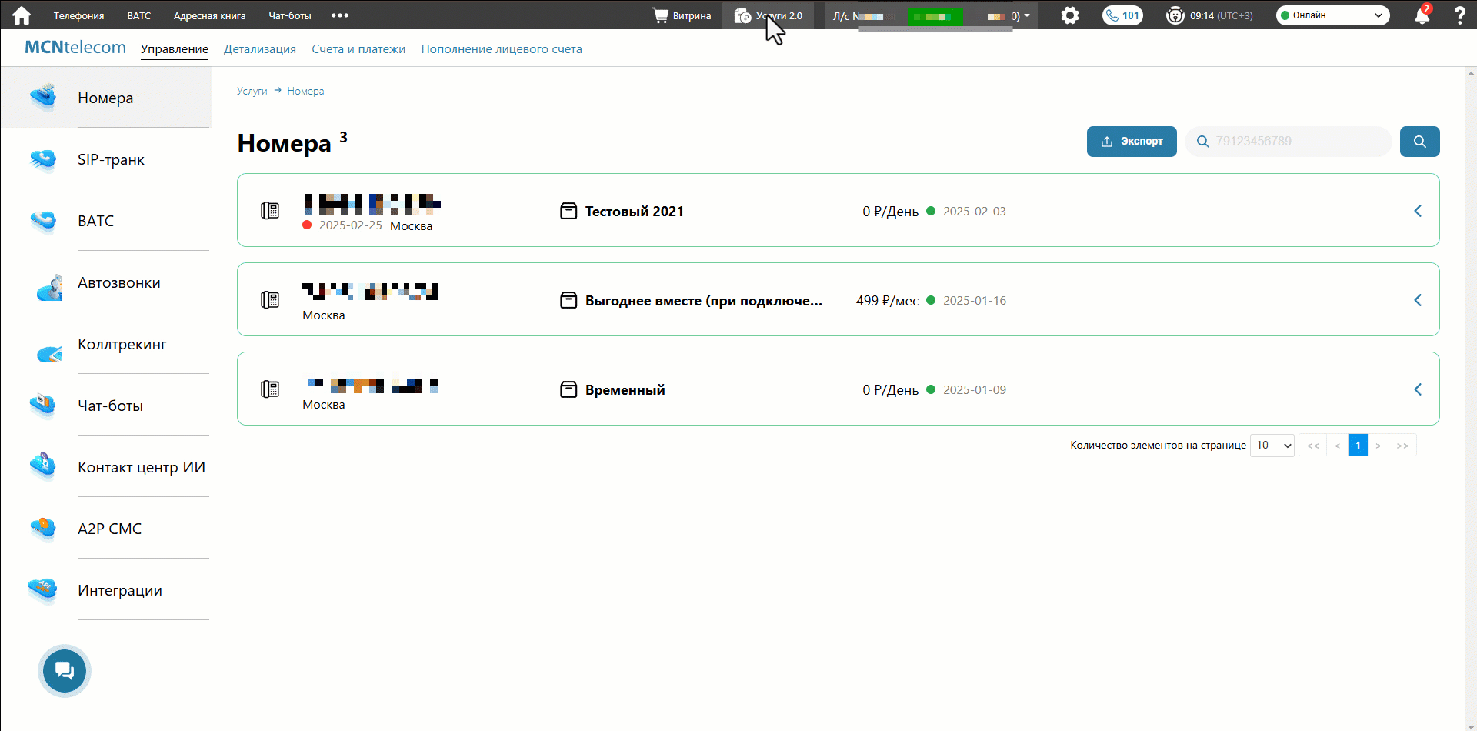
Task: Click the magnifier search button
Action: coord(1419,142)
